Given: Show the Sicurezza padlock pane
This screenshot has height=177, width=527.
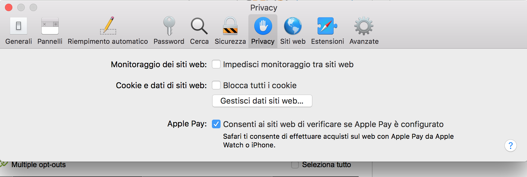Looking at the screenshot, I should (230, 31).
